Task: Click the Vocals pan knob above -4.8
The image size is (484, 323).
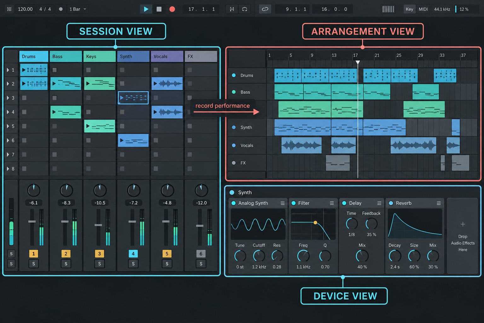Action: [167, 190]
